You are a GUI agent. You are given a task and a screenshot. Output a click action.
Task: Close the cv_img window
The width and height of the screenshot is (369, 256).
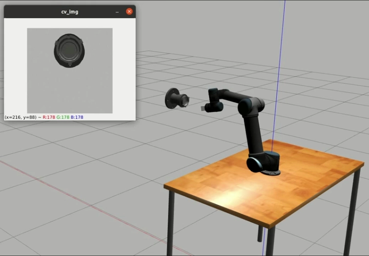pos(129,11)
